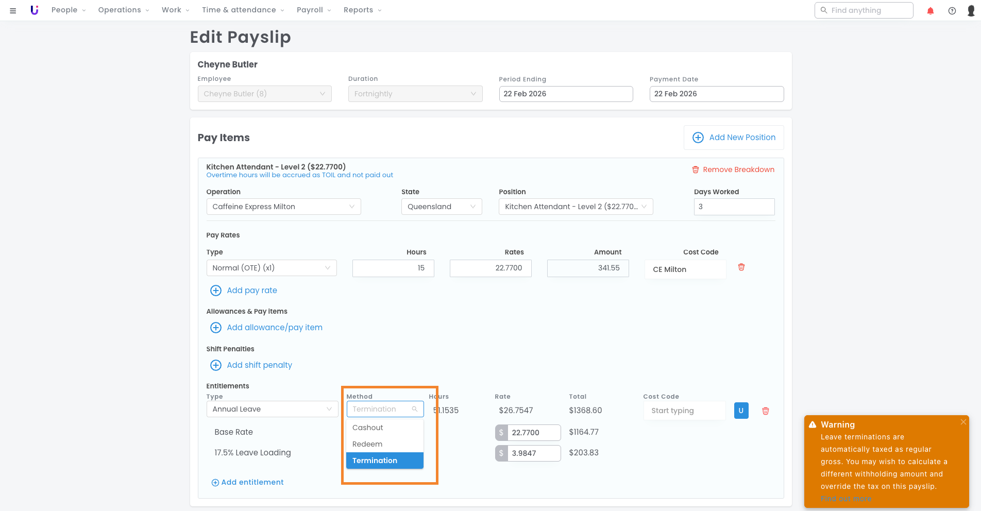Click the plus icon for Add pay rate
This screenshot has width=981, height=511.
216,291
